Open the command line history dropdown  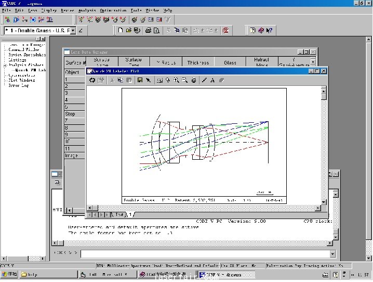click(332, 254)
